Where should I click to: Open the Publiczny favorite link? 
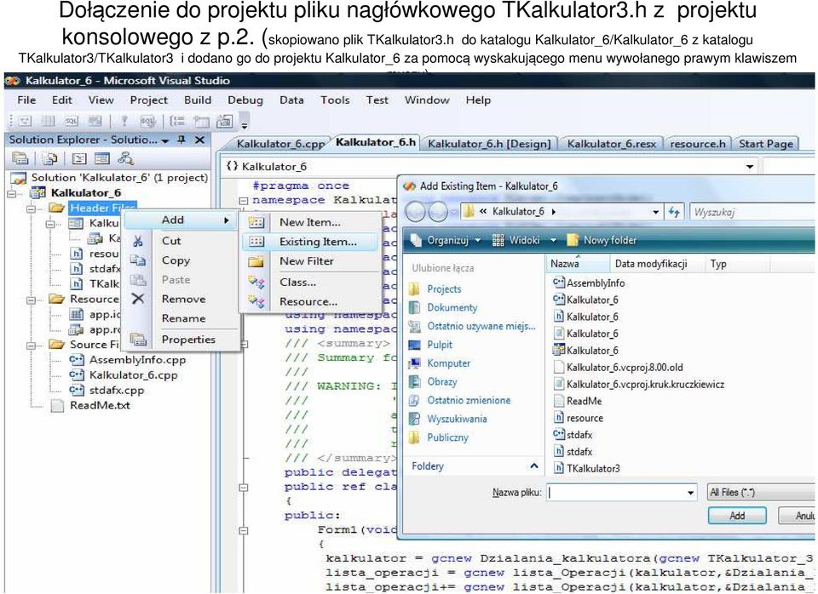(x=447, y=437)
